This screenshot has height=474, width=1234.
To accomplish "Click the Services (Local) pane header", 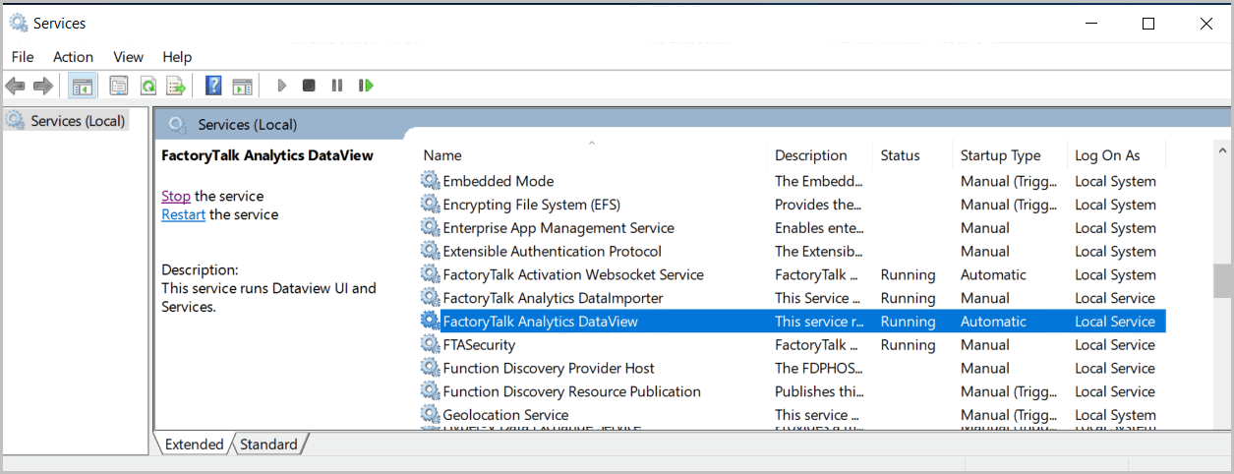I will [248, 124].
